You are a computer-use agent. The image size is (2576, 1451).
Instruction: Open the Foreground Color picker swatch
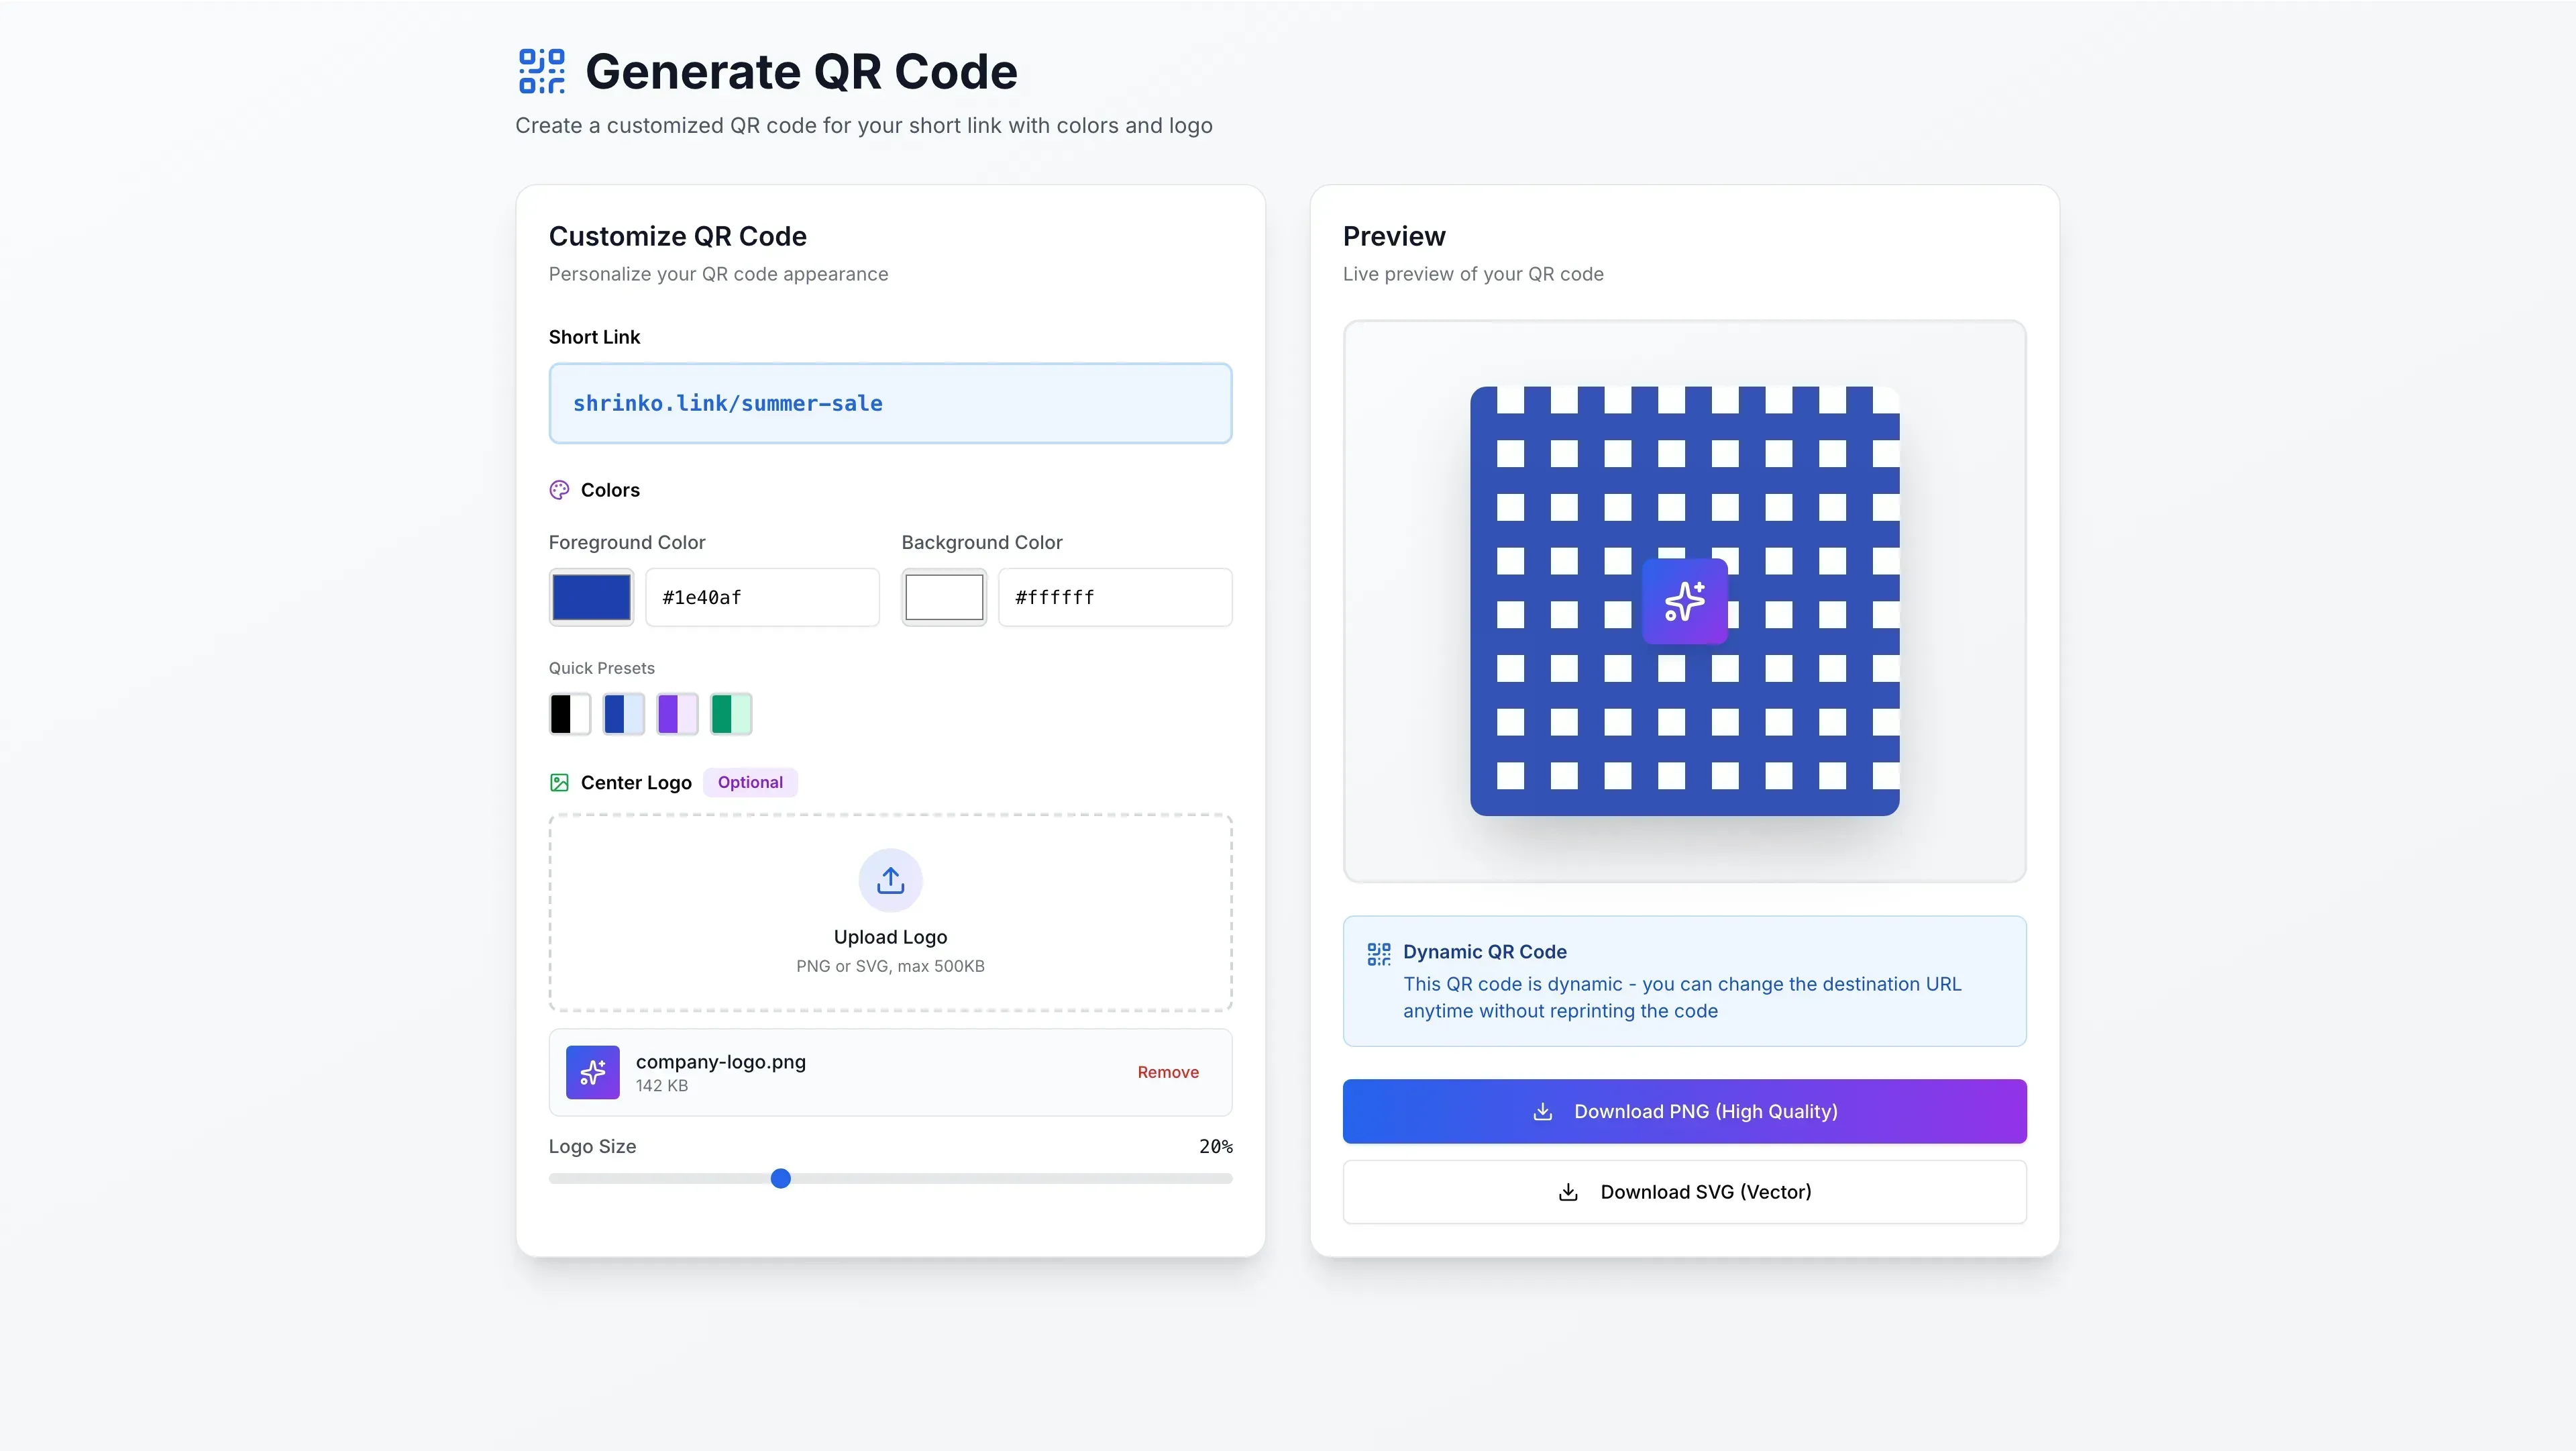point(590,597)
